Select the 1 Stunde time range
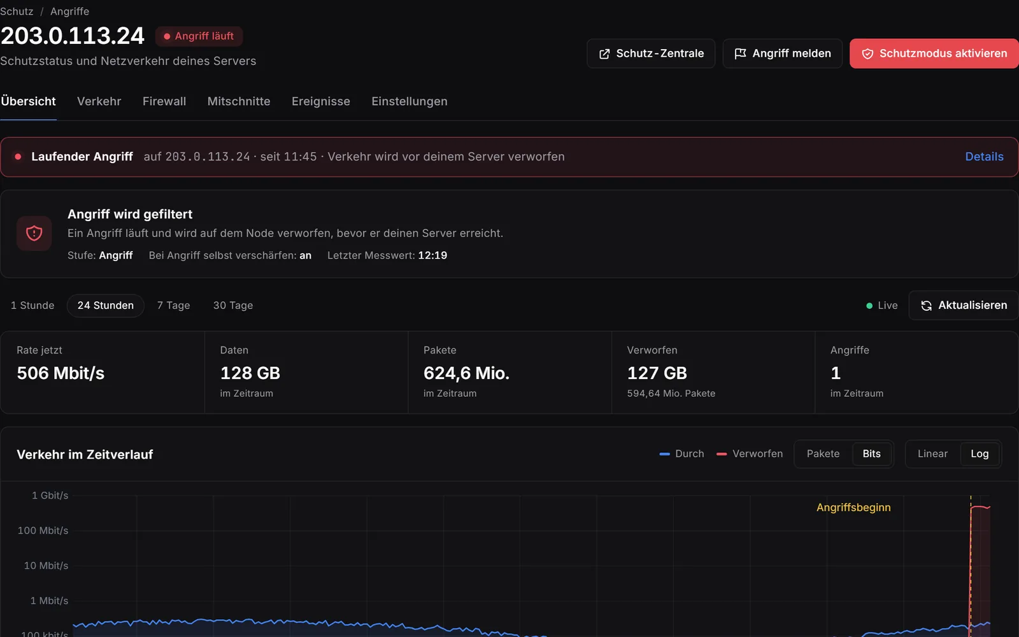This screenshot has height=637, width=1019. point(32,306)
